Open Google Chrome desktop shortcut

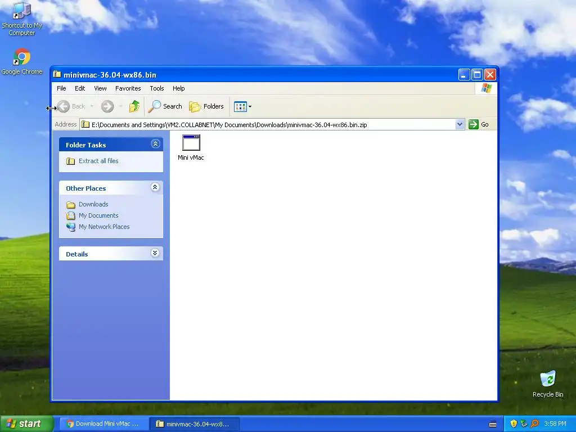(22, 62)
